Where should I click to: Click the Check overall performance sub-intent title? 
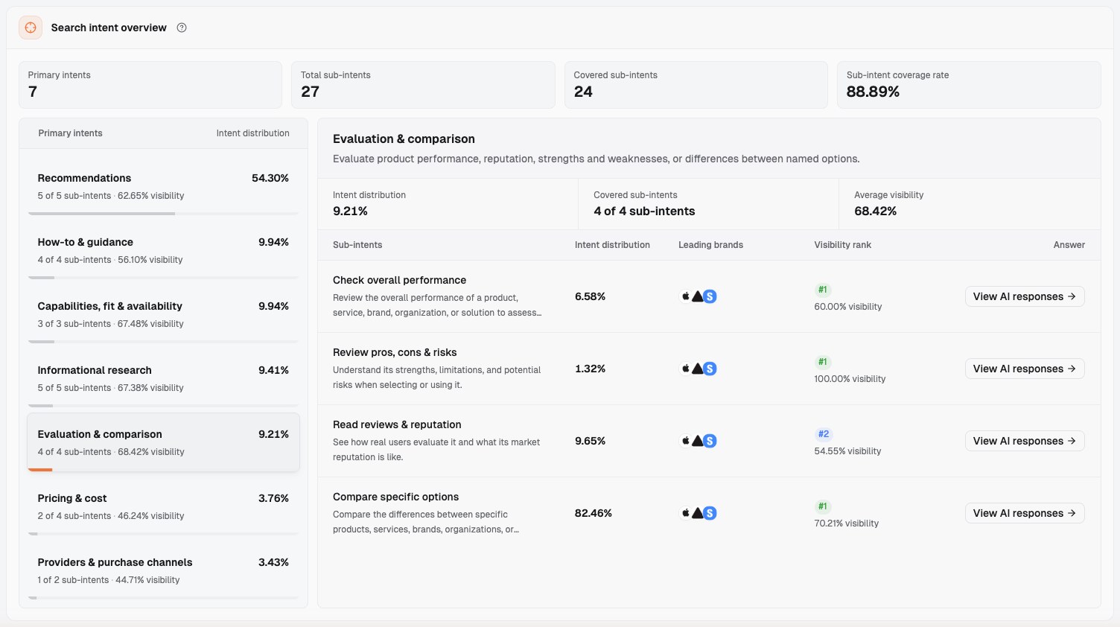pyautogui.click(x=399, y=280)
